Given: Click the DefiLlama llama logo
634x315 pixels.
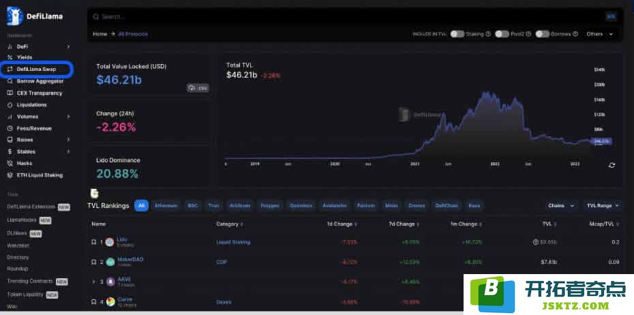Looking at the screenshot, I should tap(15, 16).
